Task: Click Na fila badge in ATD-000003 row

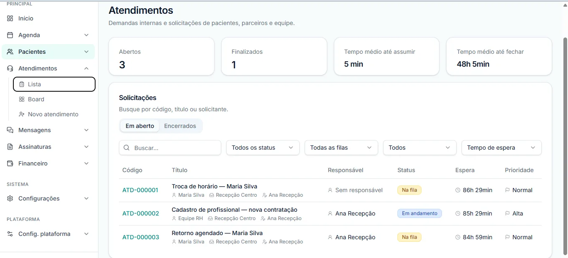Action: (409, 237)
